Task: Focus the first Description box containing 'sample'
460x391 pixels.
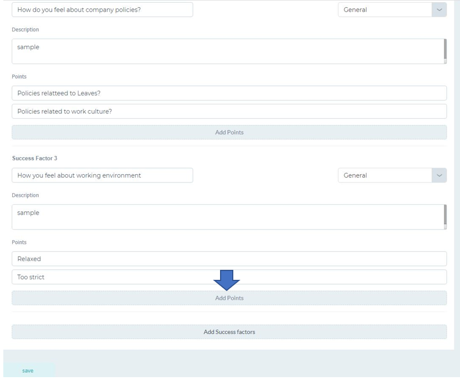Action: [x=228, y=51]
